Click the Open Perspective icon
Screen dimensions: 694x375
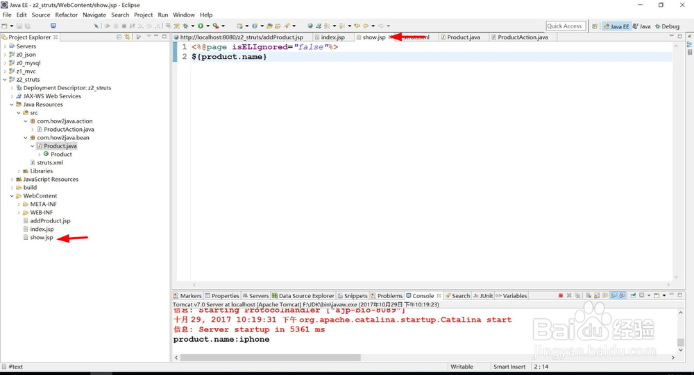click(595, 26)
